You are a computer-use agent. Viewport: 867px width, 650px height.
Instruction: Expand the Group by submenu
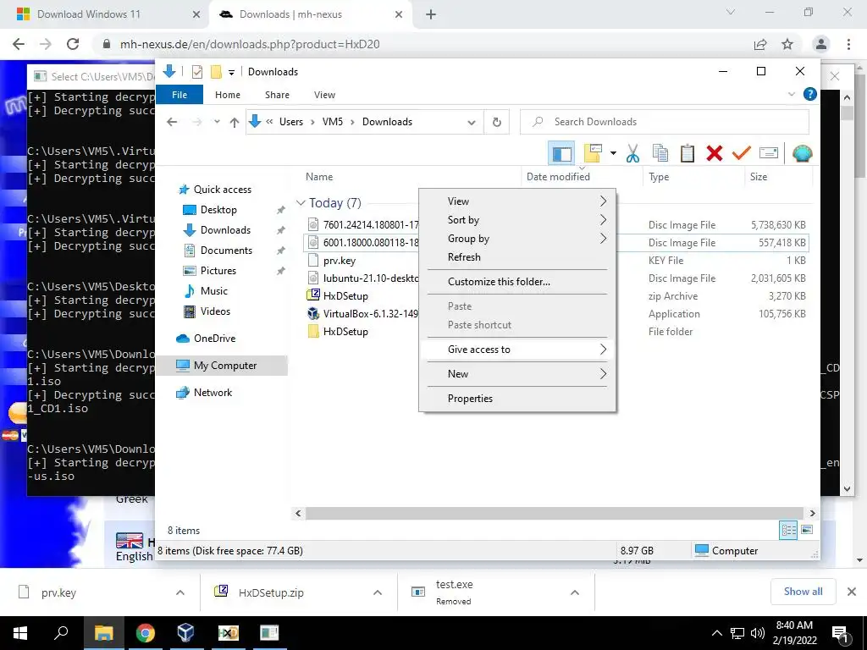click(x=517, y=239)
